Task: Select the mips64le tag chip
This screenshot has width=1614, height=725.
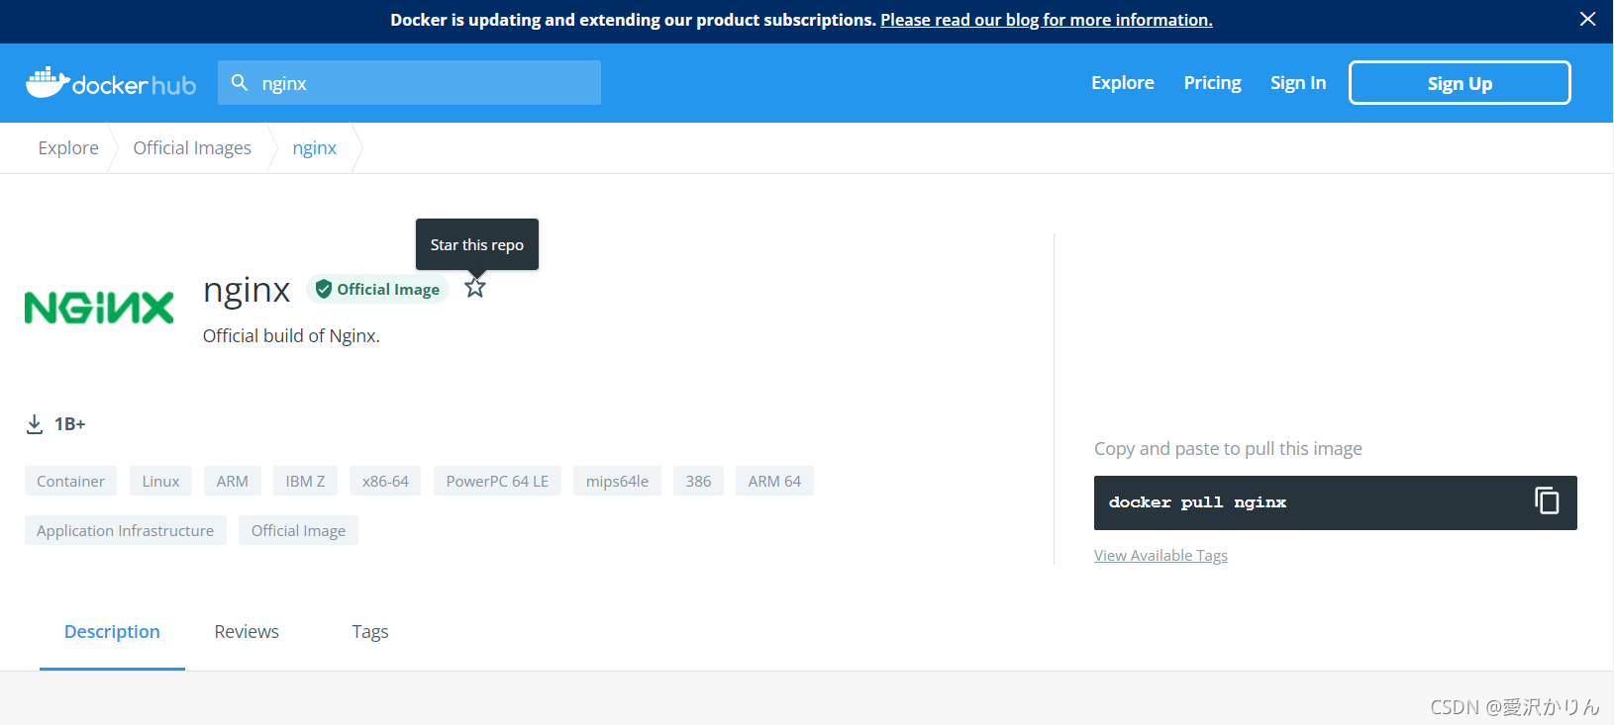Action: point(617,481)
